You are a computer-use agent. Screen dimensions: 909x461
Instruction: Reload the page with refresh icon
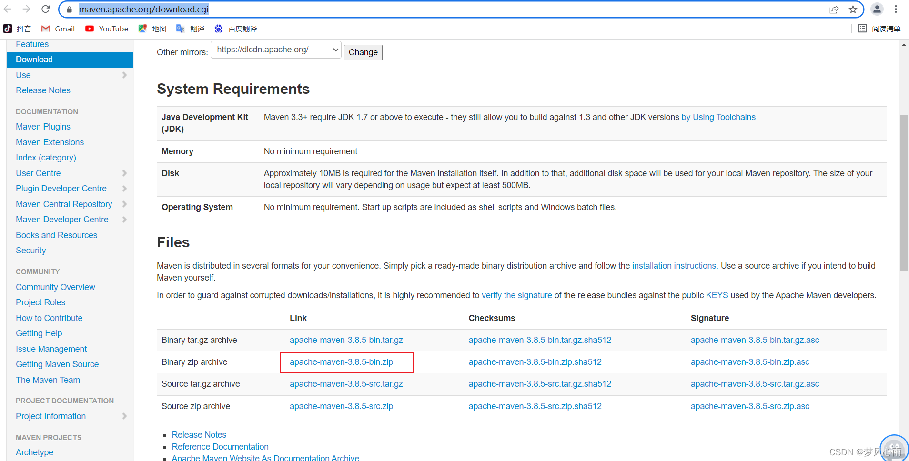pos(46,9)
